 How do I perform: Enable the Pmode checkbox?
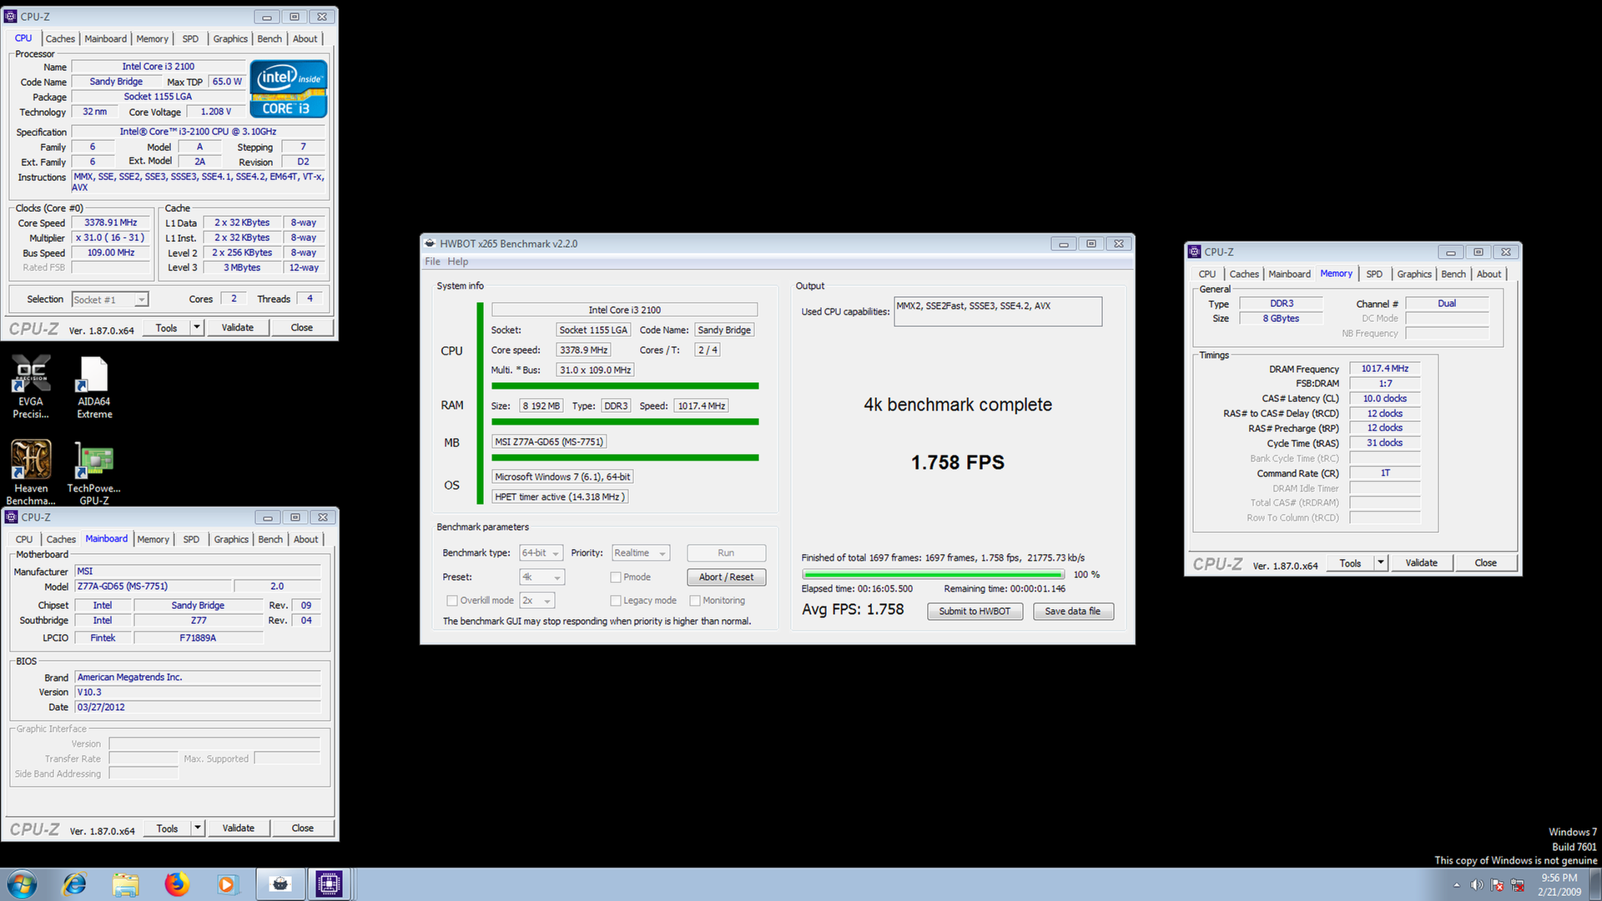click(616, 577)
